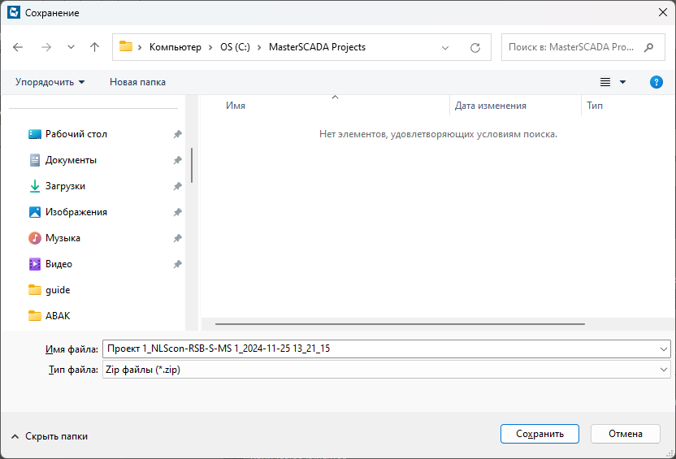The image size is (676, 459).
Task: Open Рабочий стол in the sidebar
Action: [76, 134]
